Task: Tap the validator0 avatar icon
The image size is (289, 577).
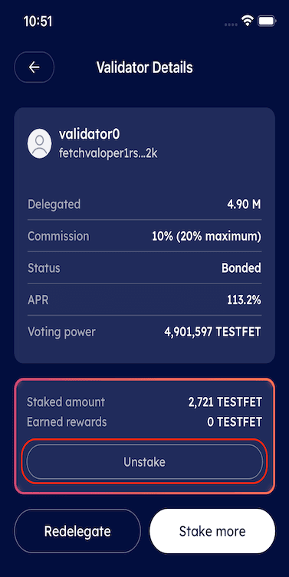Action: coord(39,144)
